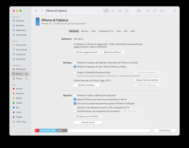This screenshot has width=189, height=148.
Task: Open Scrivania in sidebar
Action: click(x=19, y=59)
